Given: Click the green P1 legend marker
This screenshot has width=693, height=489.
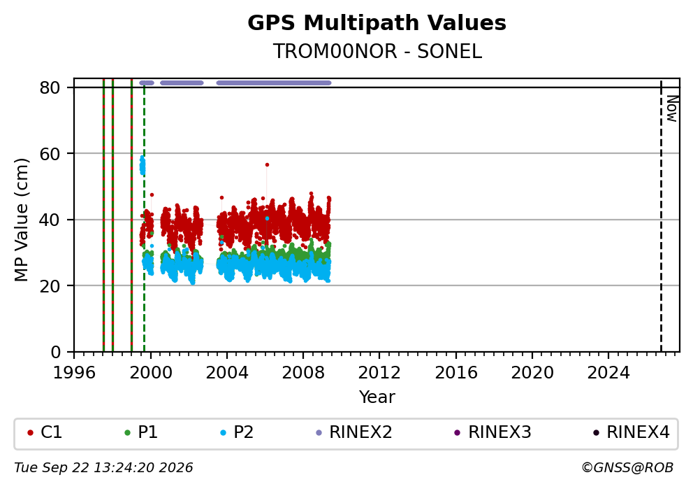Looking at the screenshot, I should click(x=128, y=433).
